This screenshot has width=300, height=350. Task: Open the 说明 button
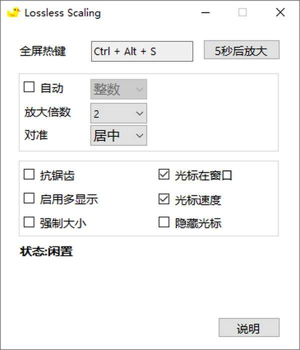(x=248, y=328)
